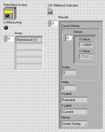Click the PalmSens.lvclass instrument icon

10,14
